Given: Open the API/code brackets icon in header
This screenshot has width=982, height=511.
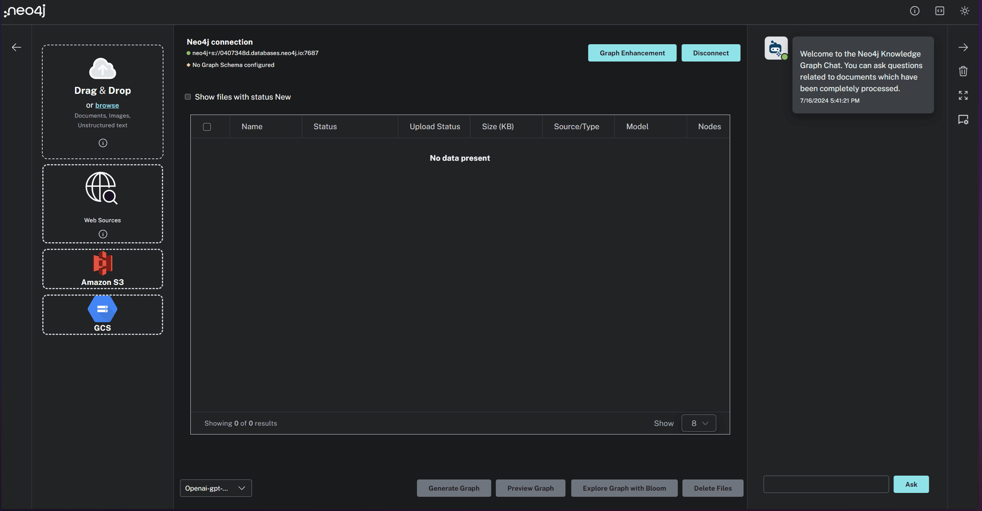Looking at the screenshot, I should [940, 11].
